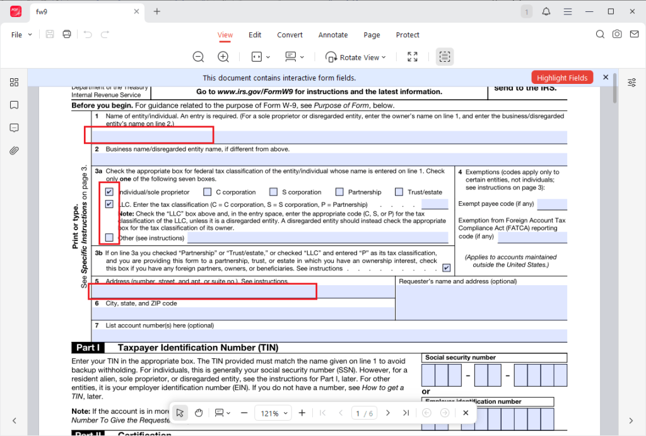
Task: Go to the next page
Action: [388, 413]
